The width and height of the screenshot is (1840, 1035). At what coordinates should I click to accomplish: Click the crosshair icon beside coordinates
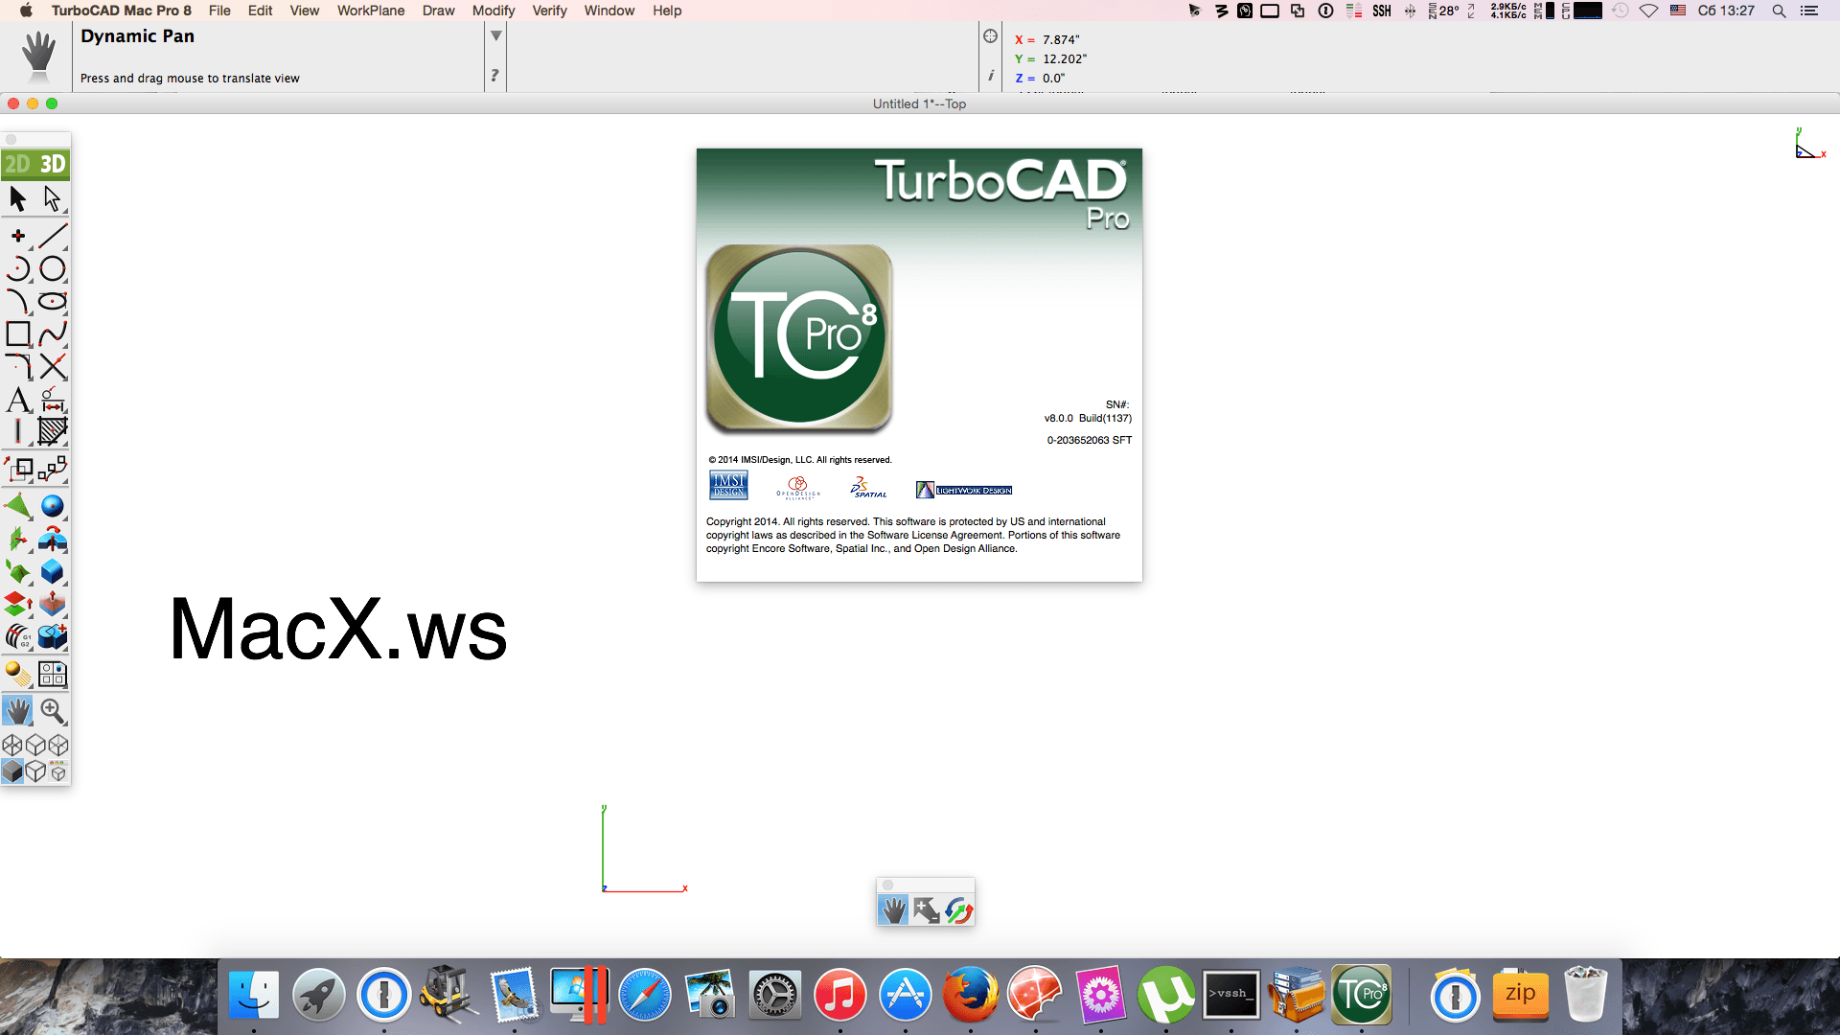pyautogui.click(x=991, y=36)
